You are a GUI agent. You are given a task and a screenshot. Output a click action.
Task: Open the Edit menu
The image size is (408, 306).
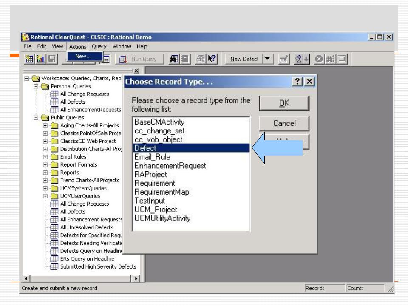coord(41,47)
